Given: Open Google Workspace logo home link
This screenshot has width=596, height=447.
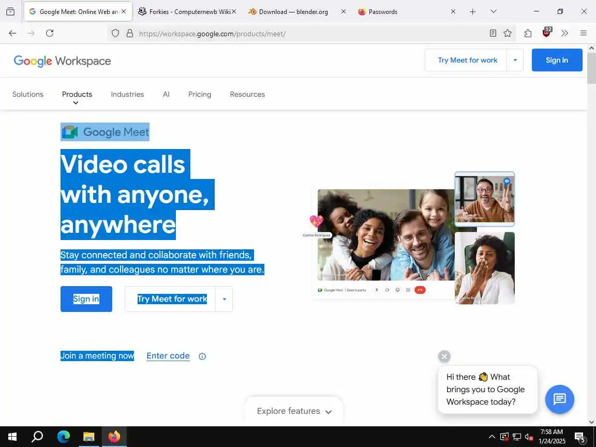Looking at the screenshot, I should (62, 61).
